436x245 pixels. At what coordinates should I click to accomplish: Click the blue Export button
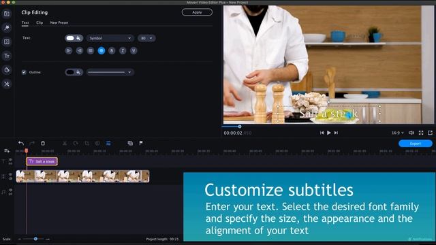pos(416,144)
